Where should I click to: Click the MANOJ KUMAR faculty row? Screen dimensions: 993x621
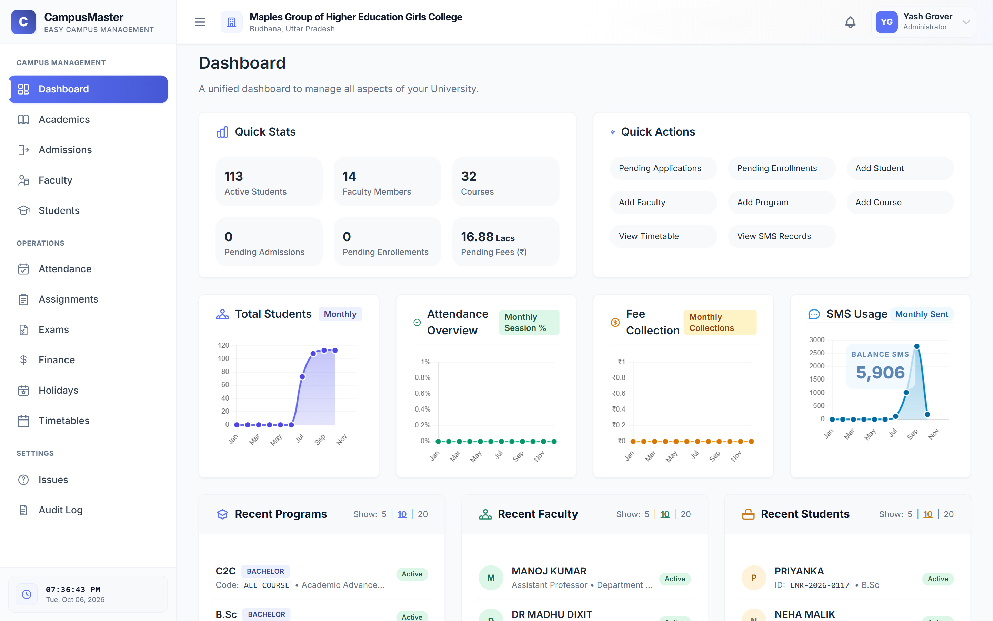pos(584,578)
